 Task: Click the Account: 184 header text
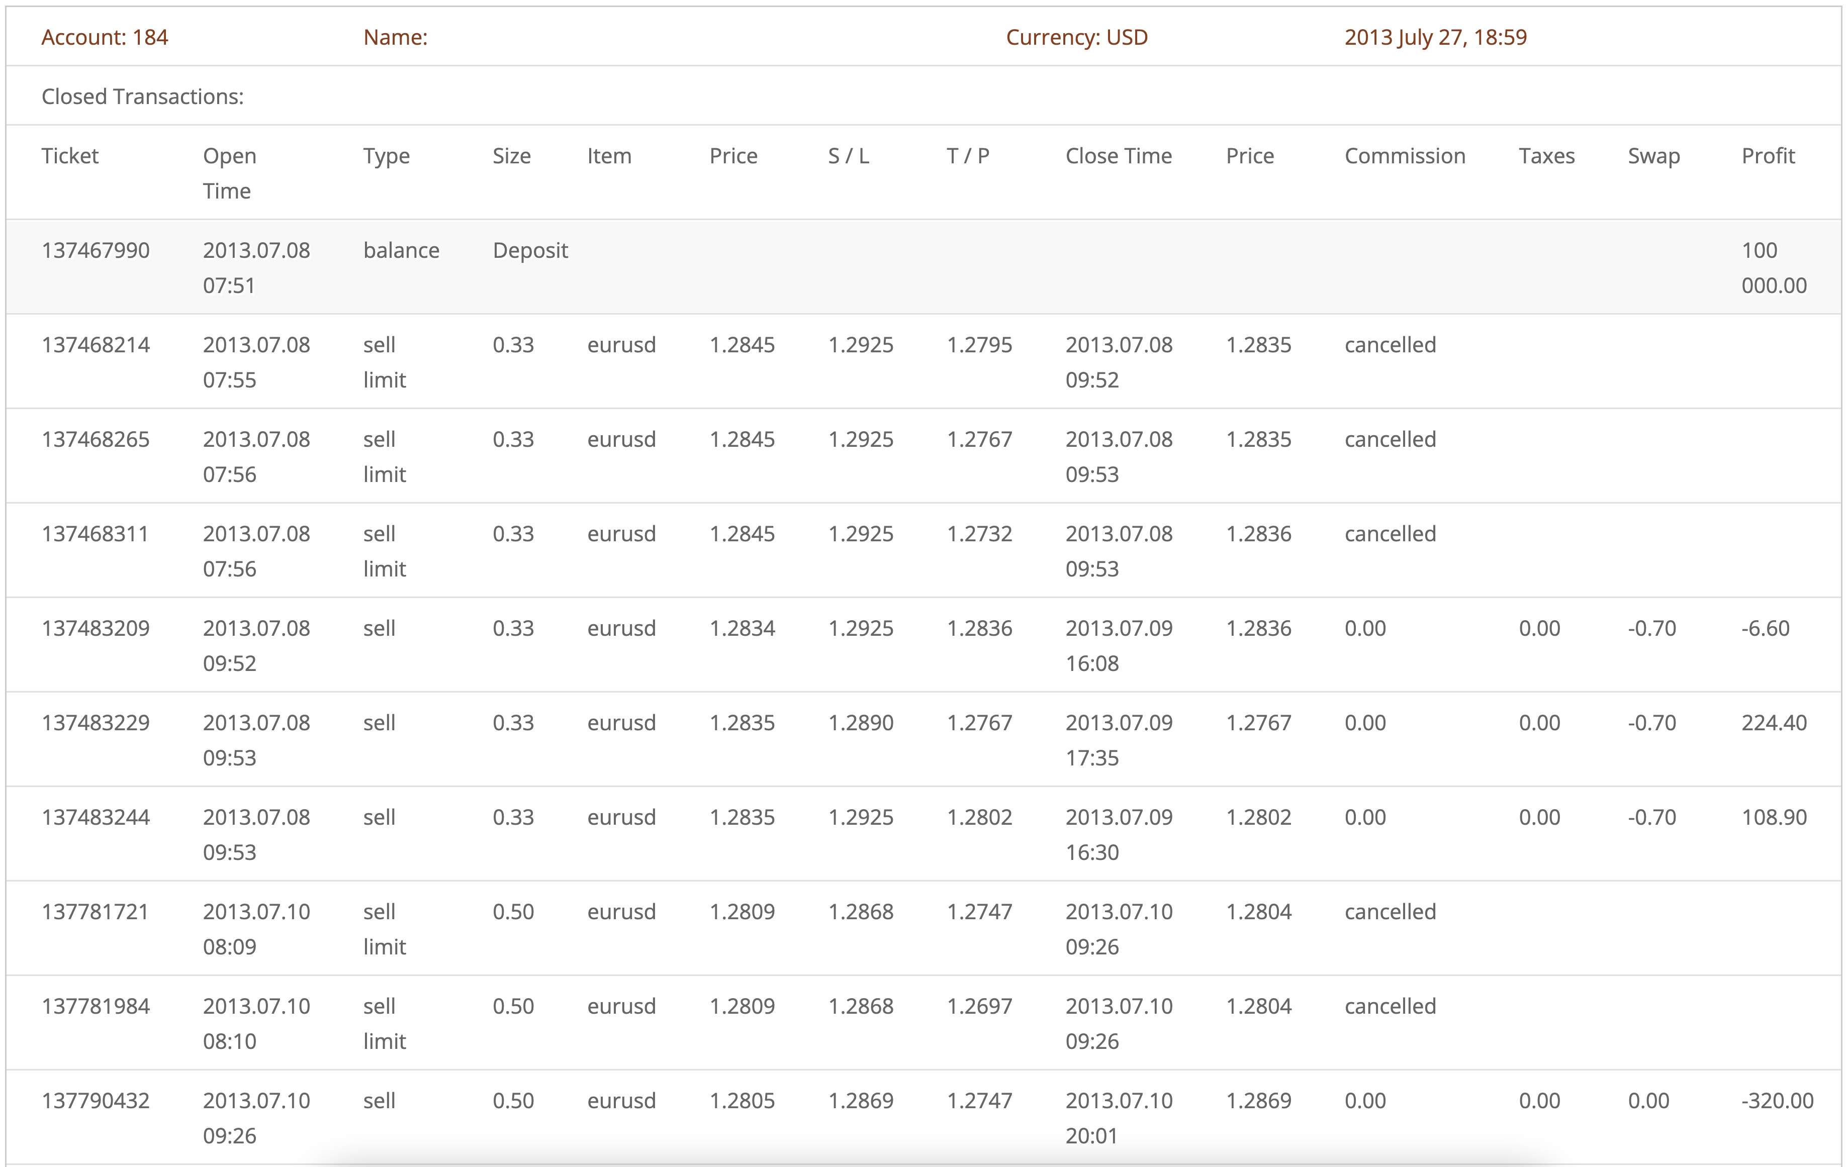pos(105,37)
